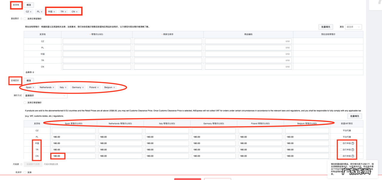382x180 pixels.
Task: Click 修改 button next to 发货地
Action: (x=29, y=5)
